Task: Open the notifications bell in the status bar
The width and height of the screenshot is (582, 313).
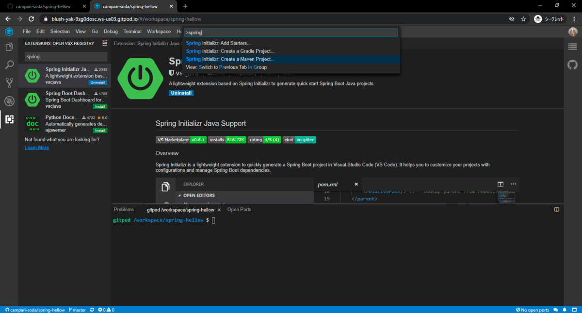Action: coord(565,310)
